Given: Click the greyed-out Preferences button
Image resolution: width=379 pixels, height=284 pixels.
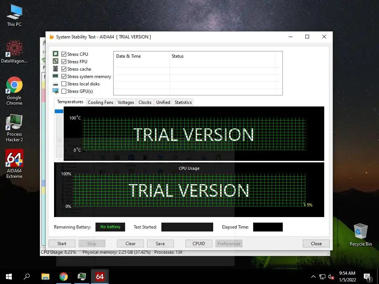Looking at the screenshot, I should point(229,243).
